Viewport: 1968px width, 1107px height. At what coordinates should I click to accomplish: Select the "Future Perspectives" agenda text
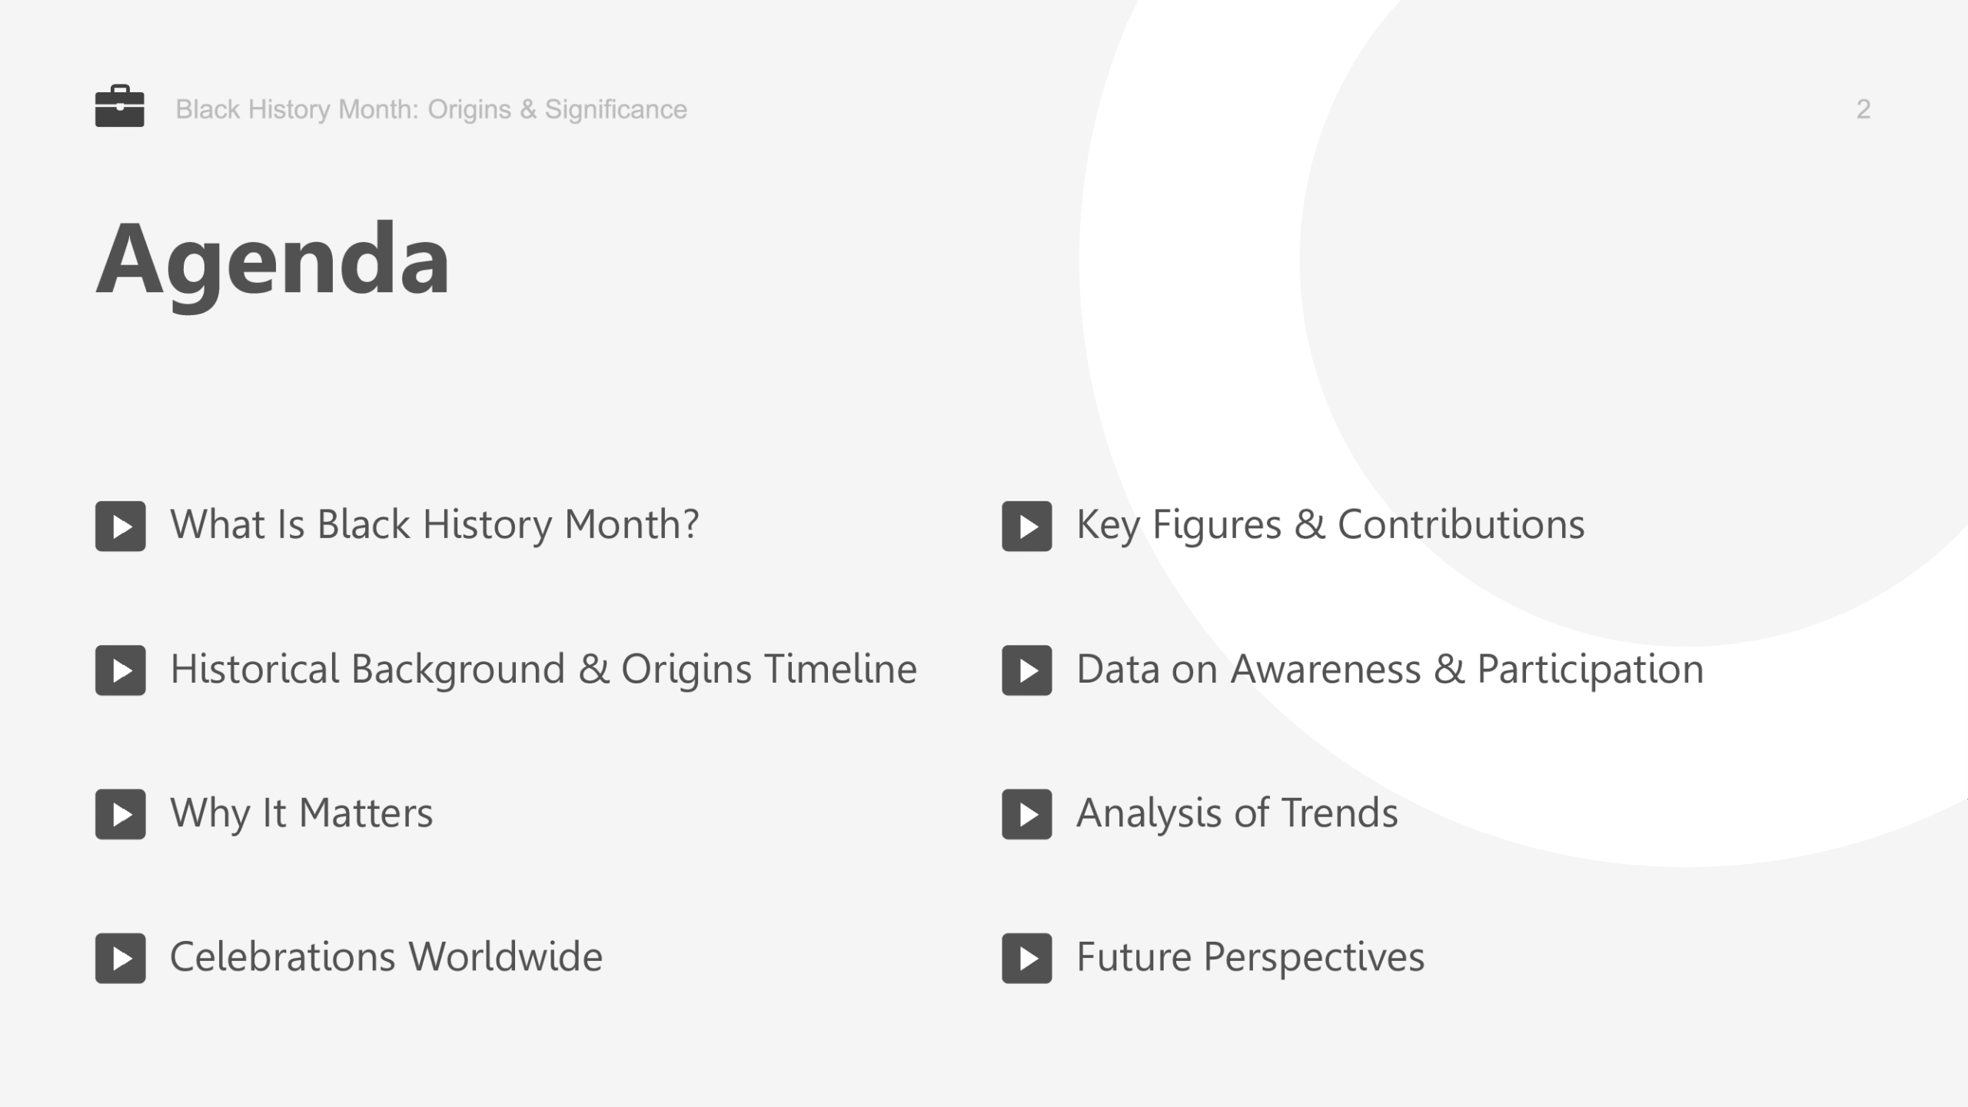[x=1250, y=957]
